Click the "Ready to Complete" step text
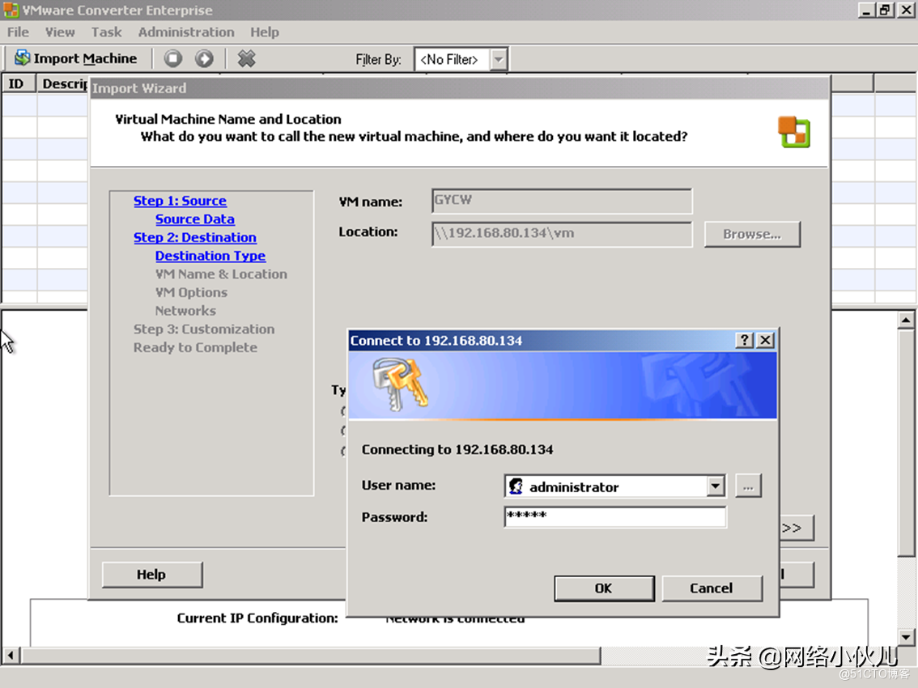Screen dimensions: 918x688 click(x=196, y=347)
